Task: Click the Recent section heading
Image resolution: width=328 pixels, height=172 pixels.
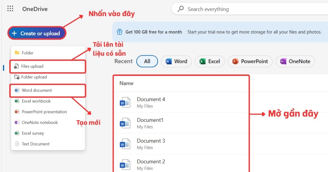Action: 123,61
